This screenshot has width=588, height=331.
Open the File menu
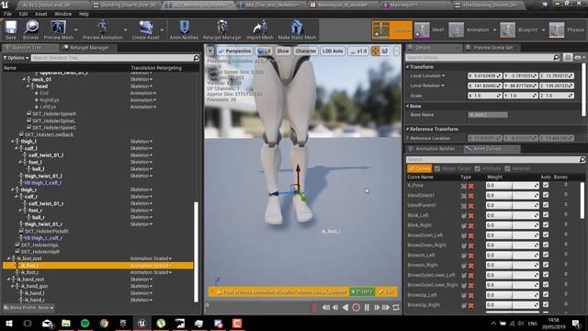7,14
